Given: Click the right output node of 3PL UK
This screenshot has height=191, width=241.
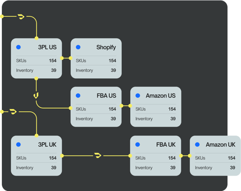Looking at the screenshot, I should (x=62, y=156).
